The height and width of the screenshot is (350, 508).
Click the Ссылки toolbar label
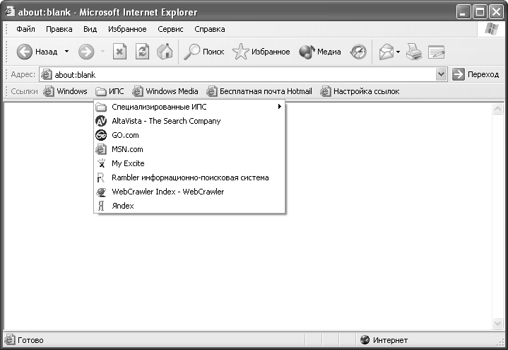(x=24, y=91)
